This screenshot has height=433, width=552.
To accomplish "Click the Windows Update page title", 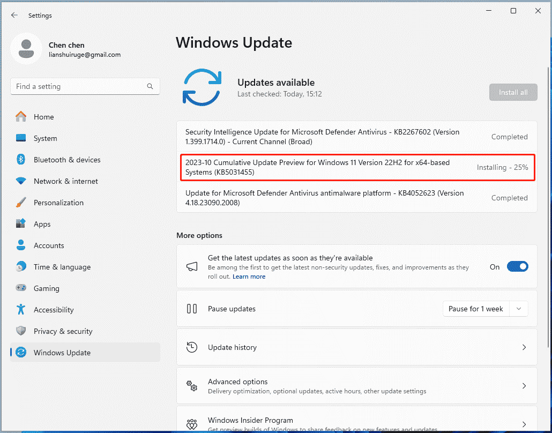I will [x=234, y=42].
